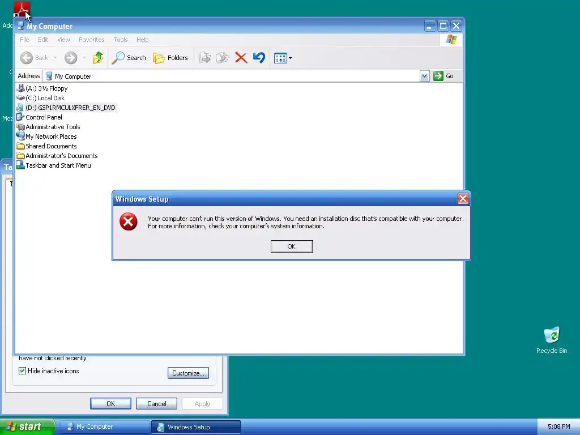Click the Customize... button
The image size is (580, 435).
tap(188, 373)
